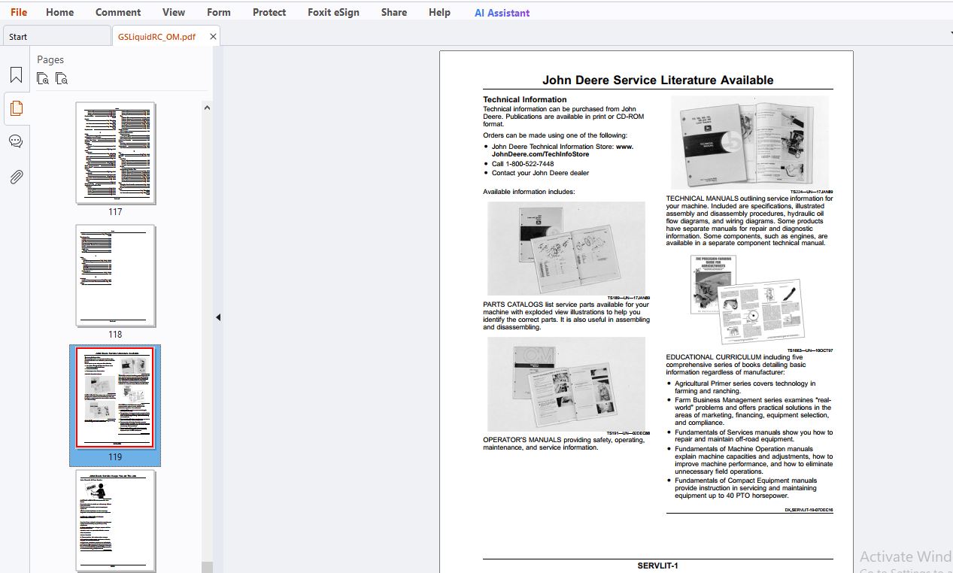Click the 'TECHNICAL MANUALS' paragraph
This screenshot has height=573, width=953.
tap(749, 221)
